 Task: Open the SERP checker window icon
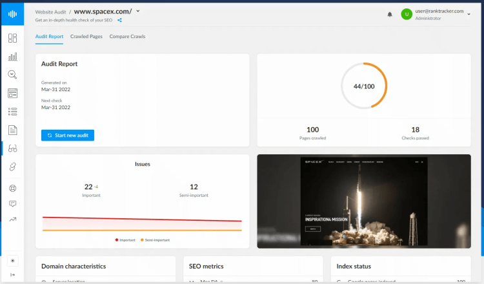pyautogui.click(x=12, y=93)
